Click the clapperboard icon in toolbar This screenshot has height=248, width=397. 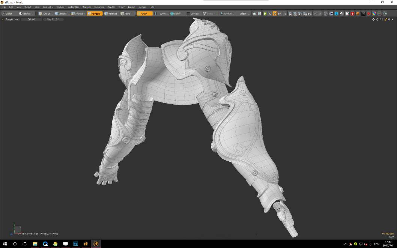point(260,14)
